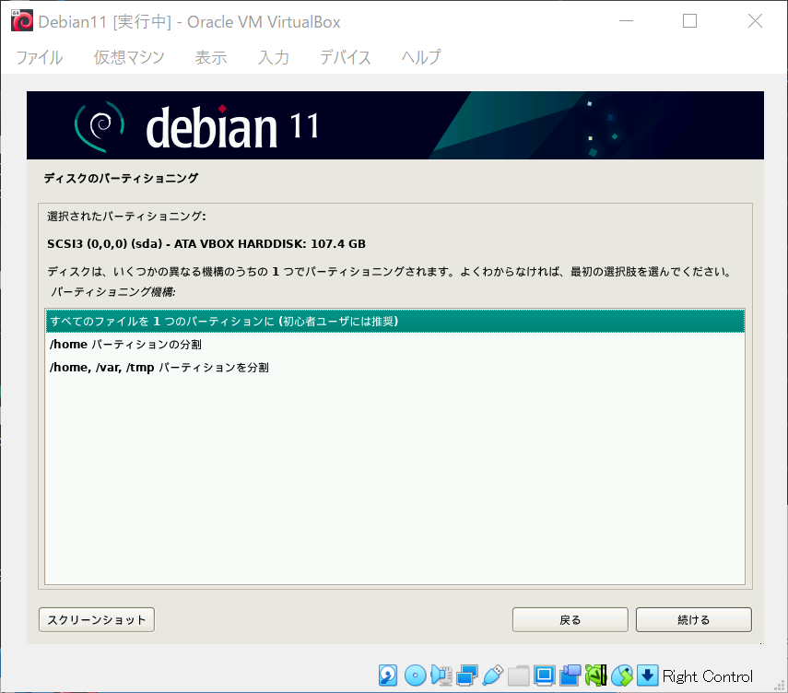Open the 表示 menu
The image size is (788, 693).
211,57
